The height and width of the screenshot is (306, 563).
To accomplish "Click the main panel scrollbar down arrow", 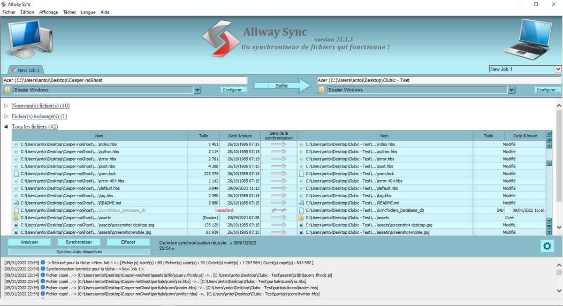I will pyautogui.click(x=559, y=227).
